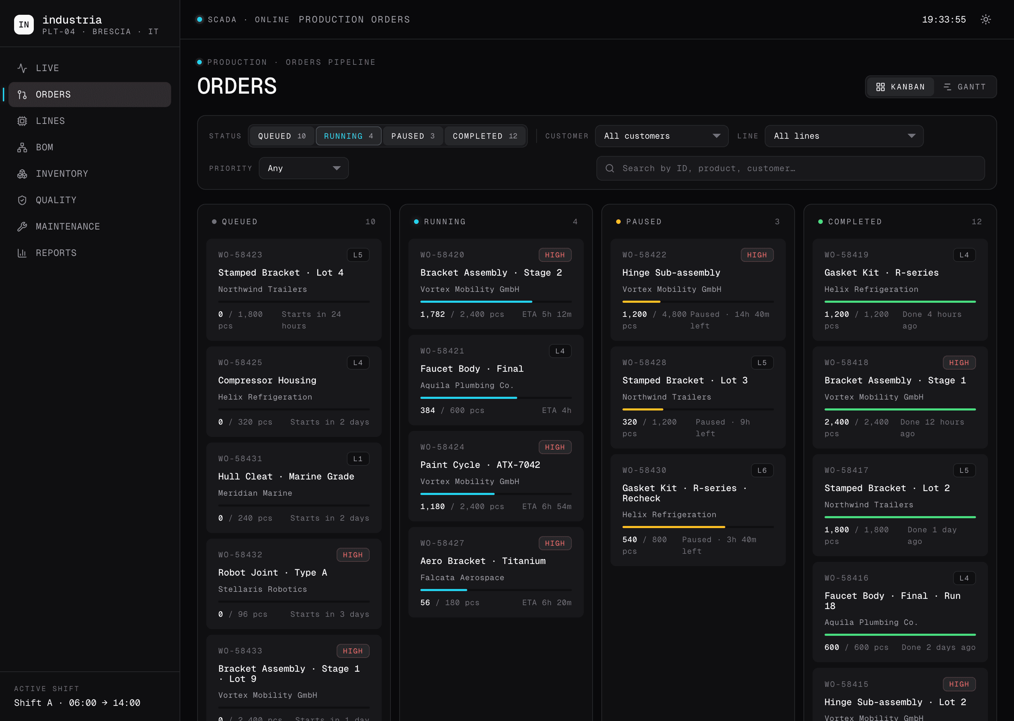
Task: Open order Stamped Bracket · Lot 4
Action: click(x=294, y=289)
